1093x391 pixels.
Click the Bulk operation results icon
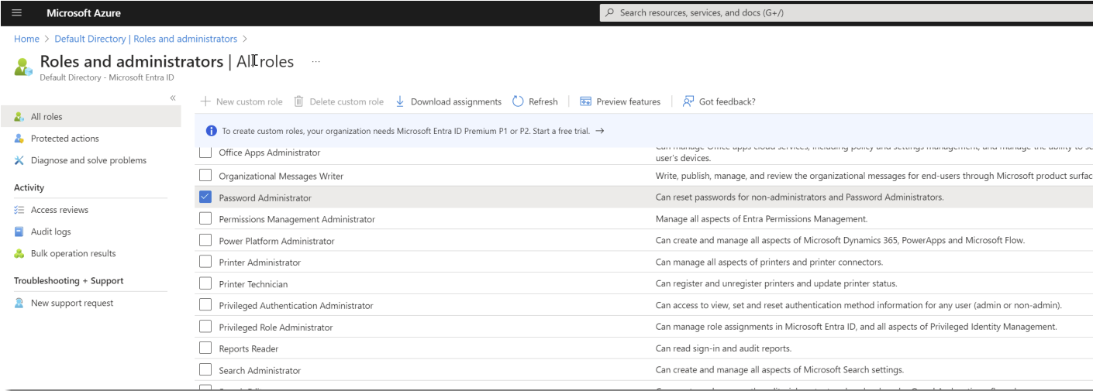pos(19,253)
